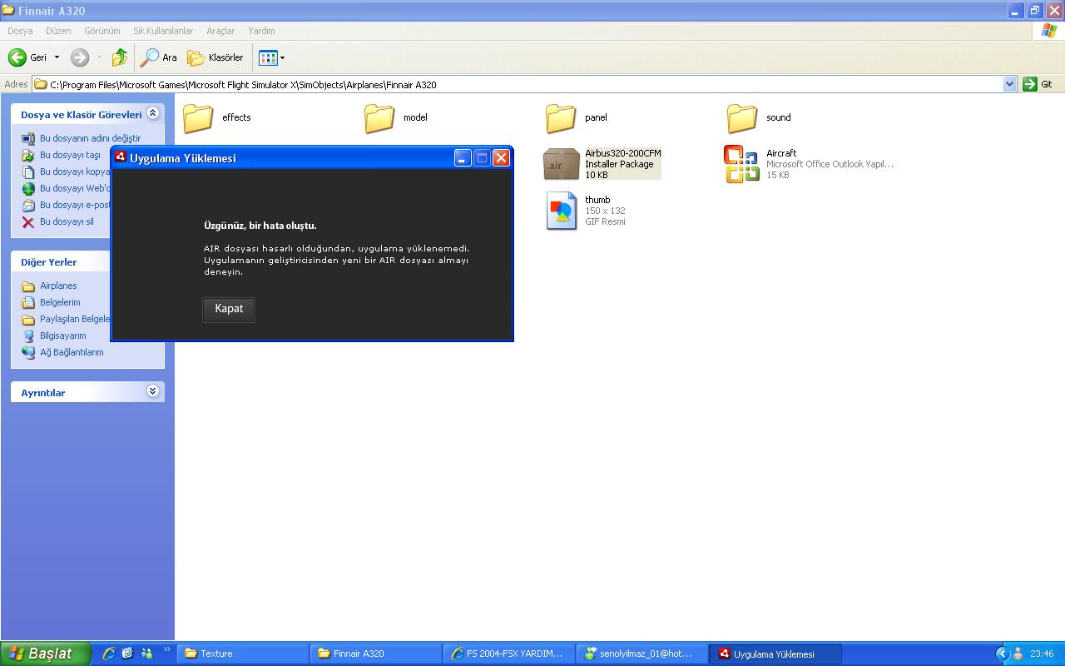Open Airplanes in Diğer Yerler

[x=58, y=286]
